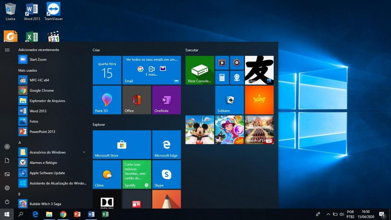Viewport: 391px width, 220px height.
Task: Click the Power button in Start menu
Action: pos(7,202)
